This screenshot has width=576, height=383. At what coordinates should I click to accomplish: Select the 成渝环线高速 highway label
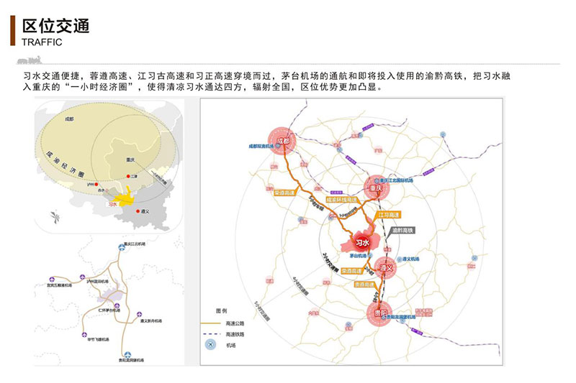click(342, 199)
